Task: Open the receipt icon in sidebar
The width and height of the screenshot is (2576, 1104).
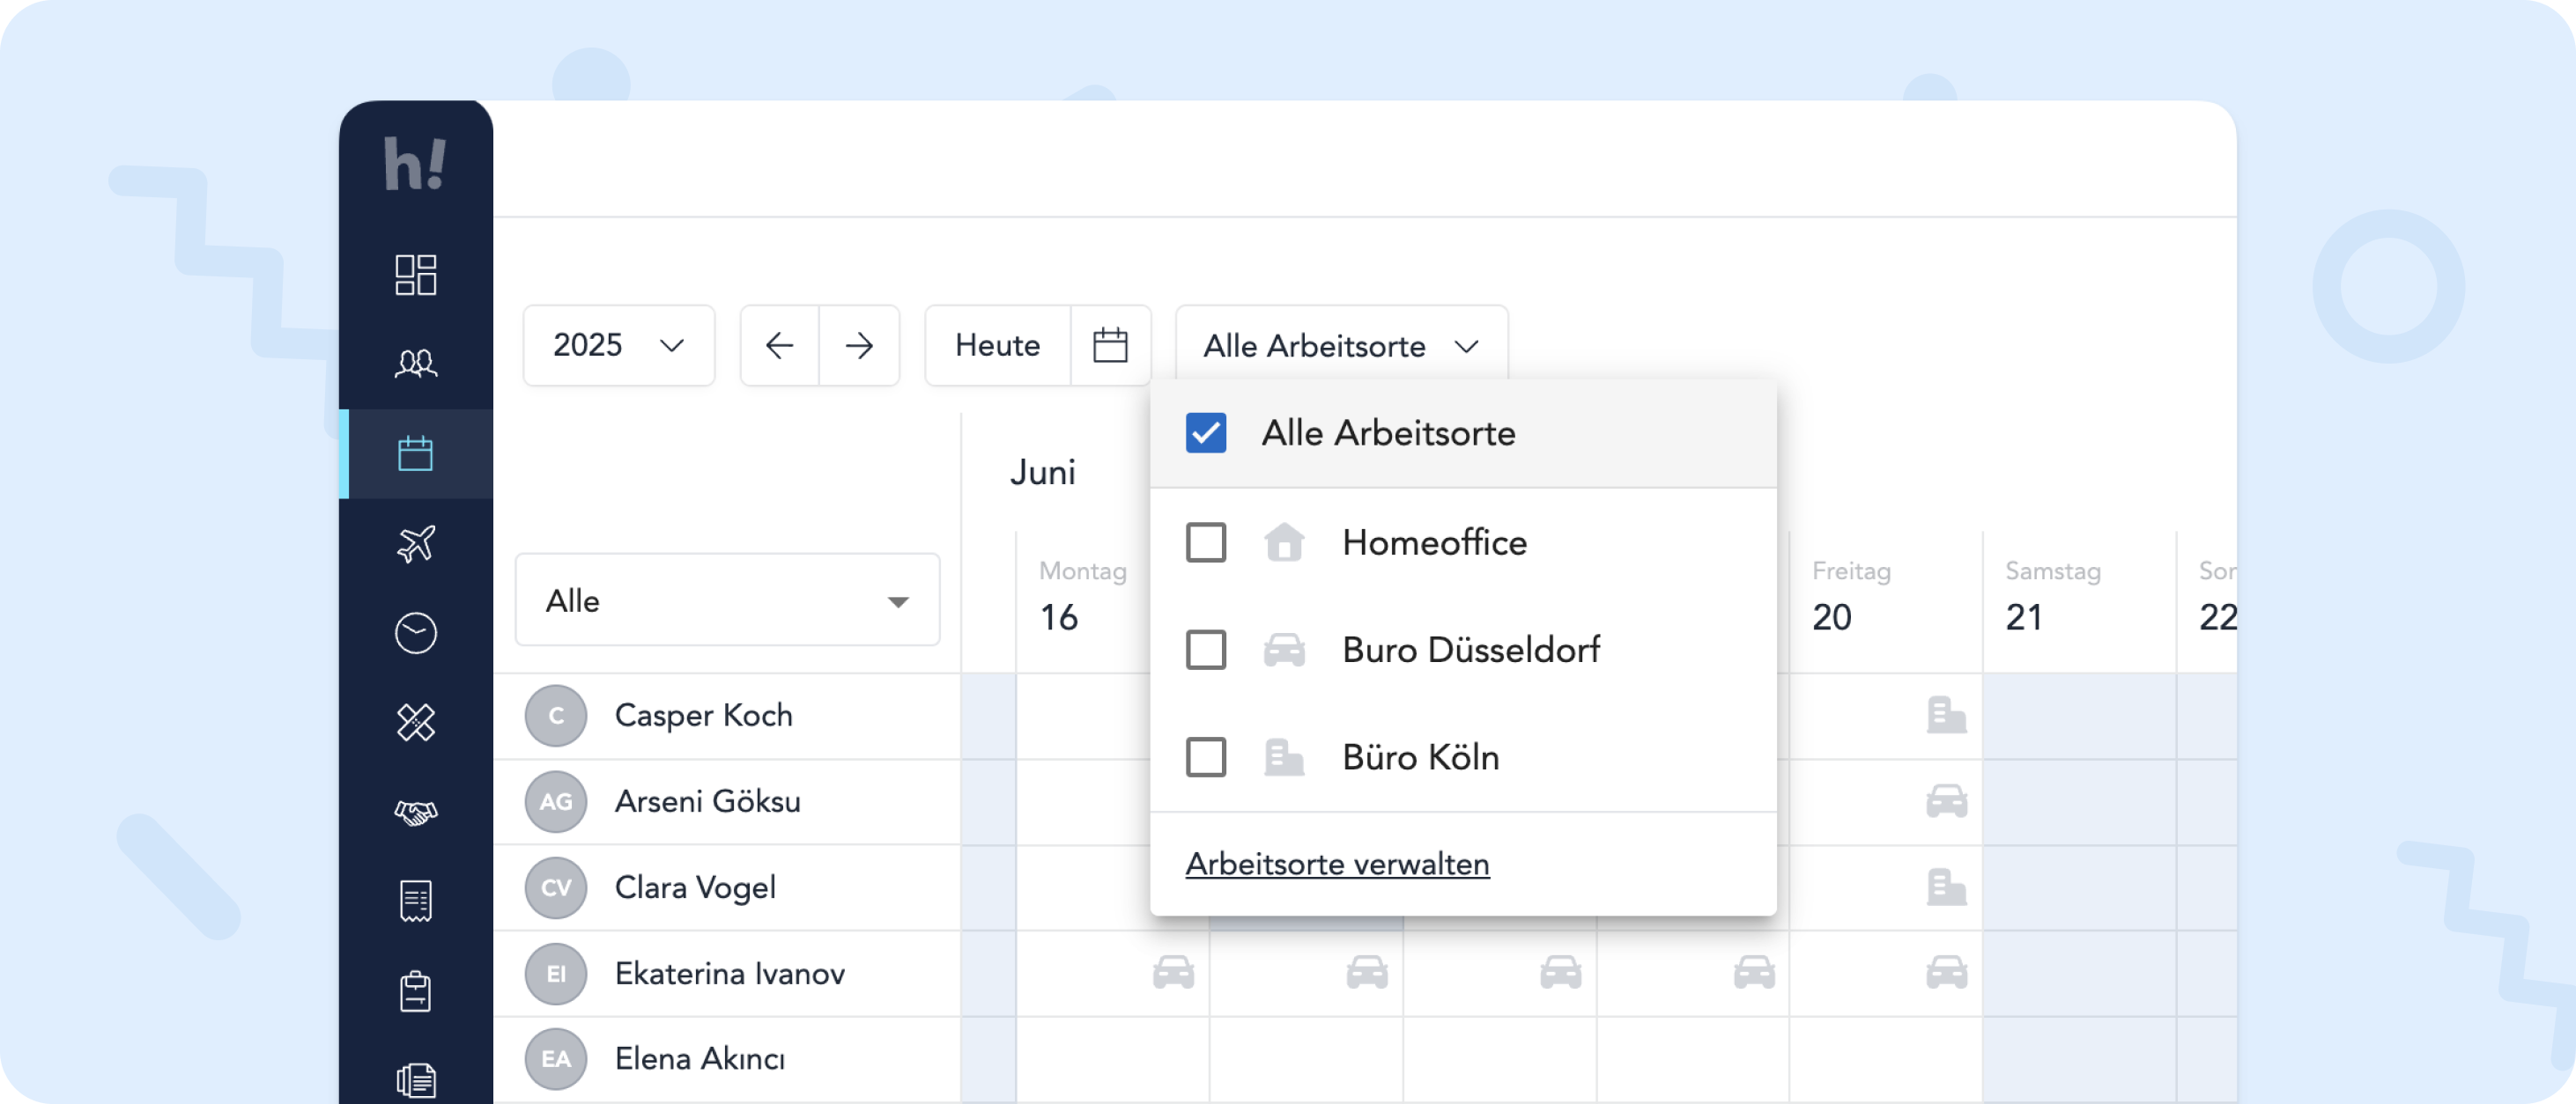Action: click(x=415, y=902)
